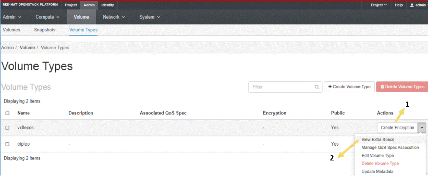Check the vxflexos row checkbox
The image size is (428, 179).
pos(7,128)
